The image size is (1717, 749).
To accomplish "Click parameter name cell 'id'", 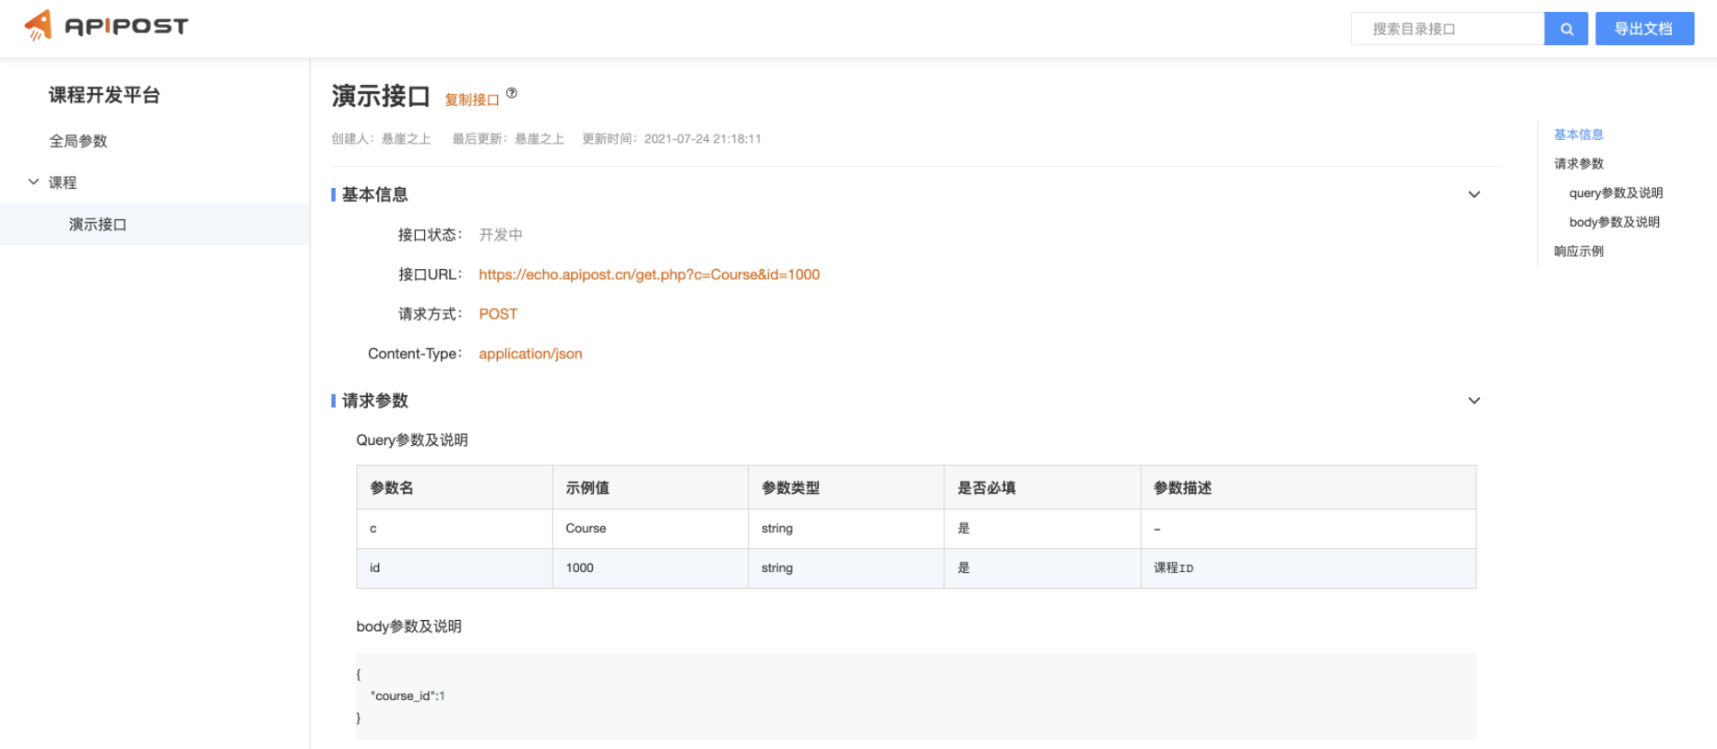I will [x=455, y=568].
